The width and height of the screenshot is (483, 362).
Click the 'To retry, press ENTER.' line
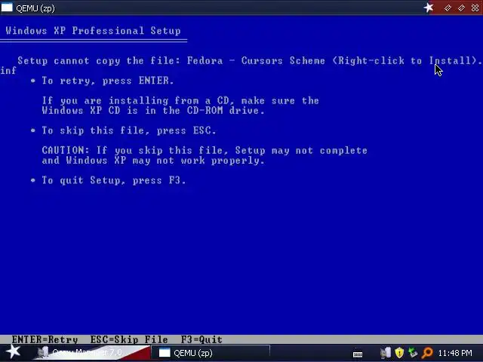[108, 81]
